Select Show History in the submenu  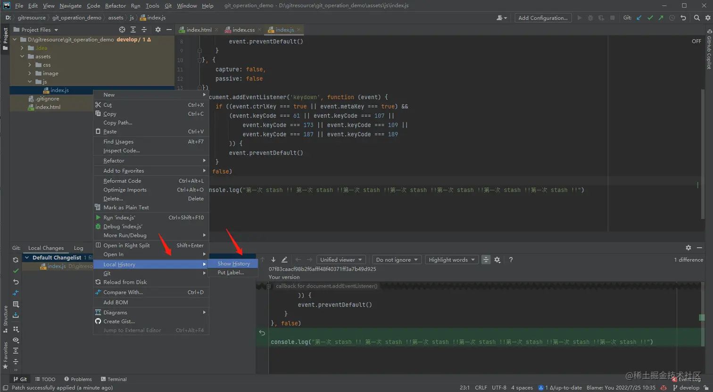point(233,264)
